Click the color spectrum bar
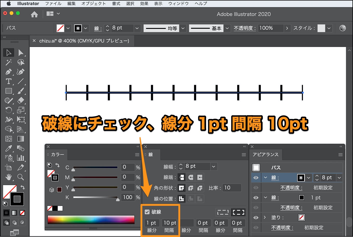Screen dimensions: 353x237 coord(91,220)
